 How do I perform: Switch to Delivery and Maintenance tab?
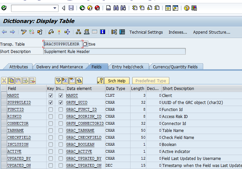click(x=60, y=67)
